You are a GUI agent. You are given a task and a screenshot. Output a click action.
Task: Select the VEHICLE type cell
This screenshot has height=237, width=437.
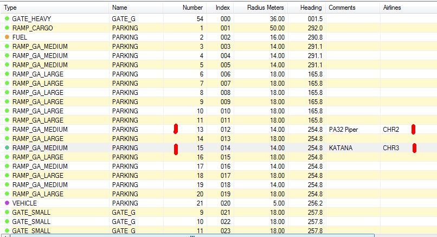[24, 203]
